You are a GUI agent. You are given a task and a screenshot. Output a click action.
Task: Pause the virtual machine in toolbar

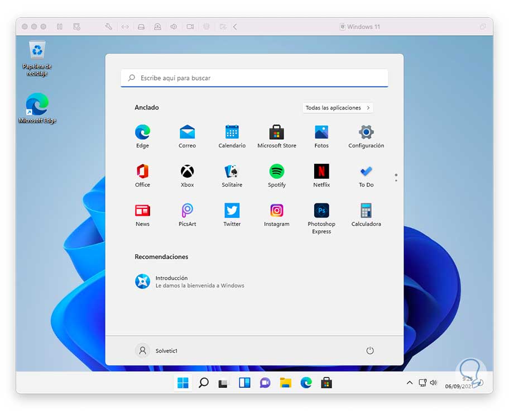tap(60, 27)
